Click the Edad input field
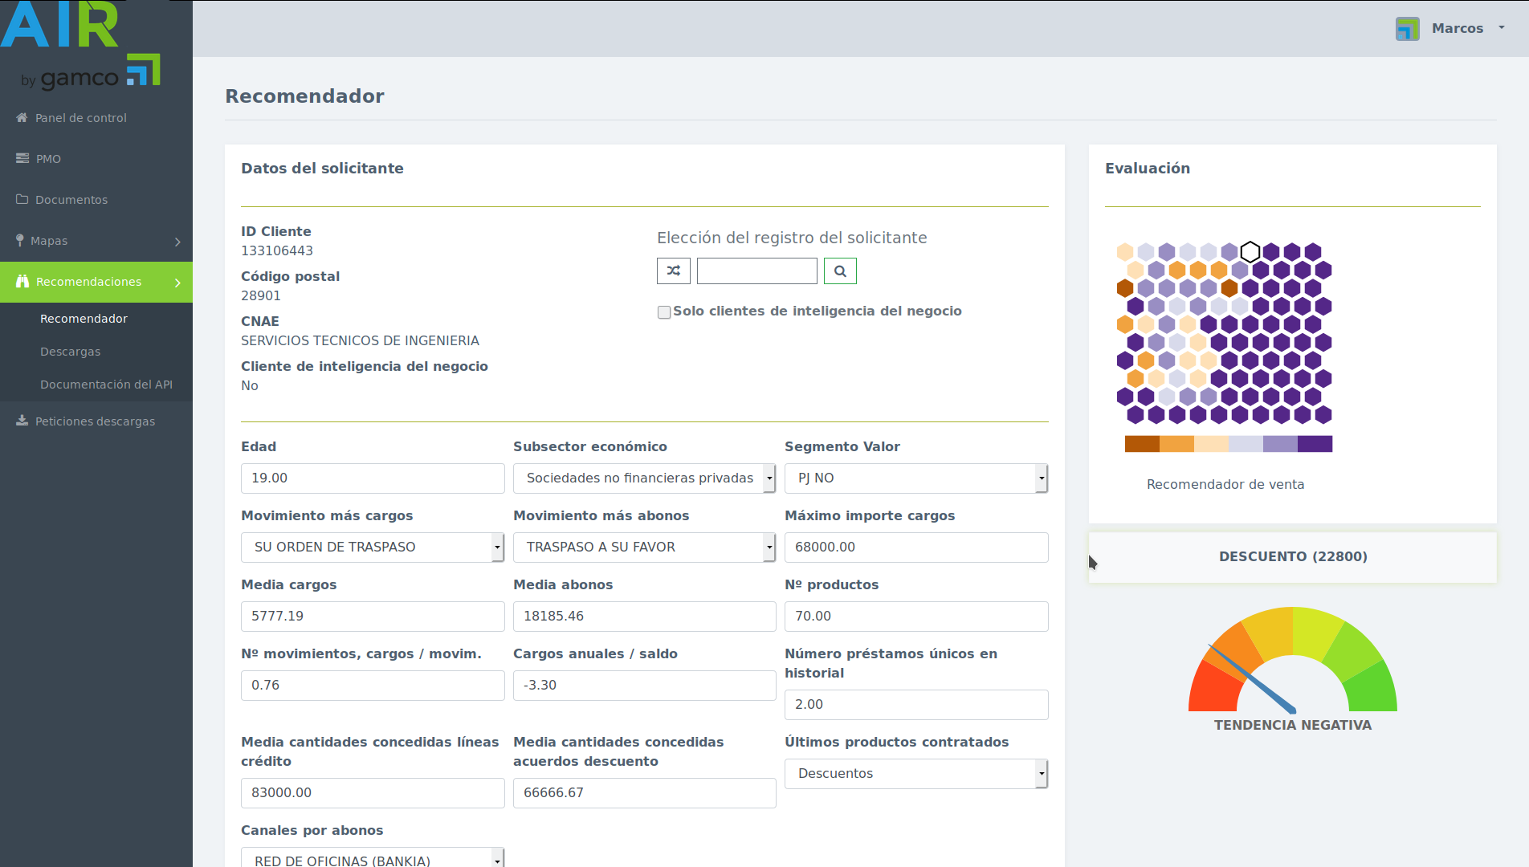This screenshot has height=867, width=1529. point(373,478)
